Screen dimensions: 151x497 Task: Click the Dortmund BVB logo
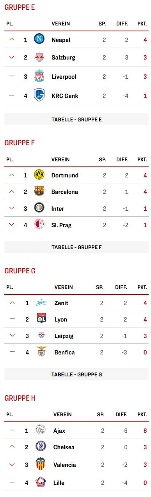39,175
